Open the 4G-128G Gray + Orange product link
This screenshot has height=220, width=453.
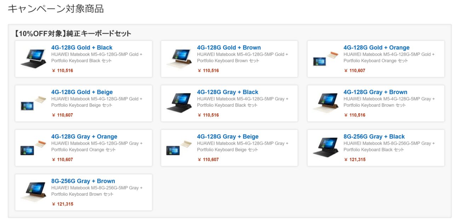coord(84,137)
